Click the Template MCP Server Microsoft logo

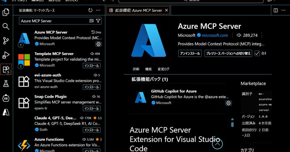point(24,60)
